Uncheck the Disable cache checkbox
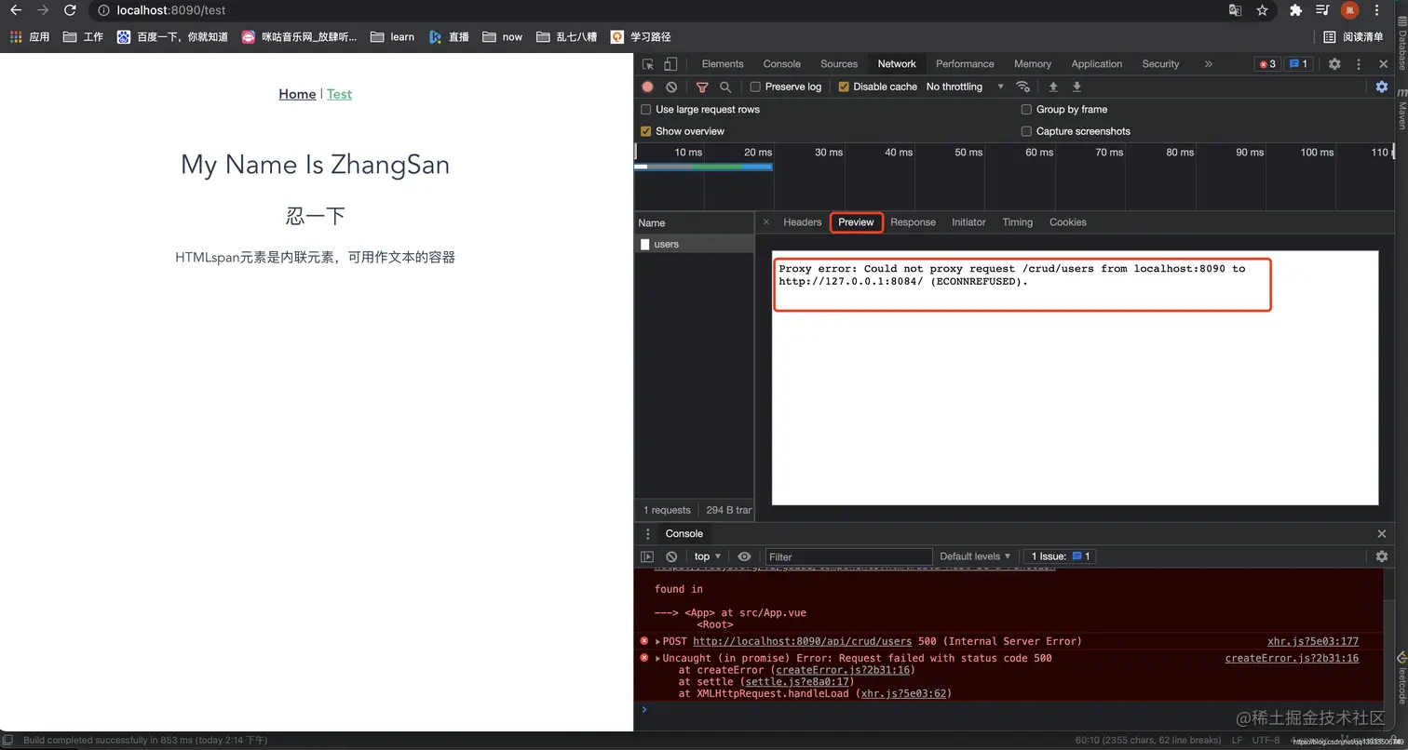Screen dimensions: 1408x750 click(x=844, y=87)
